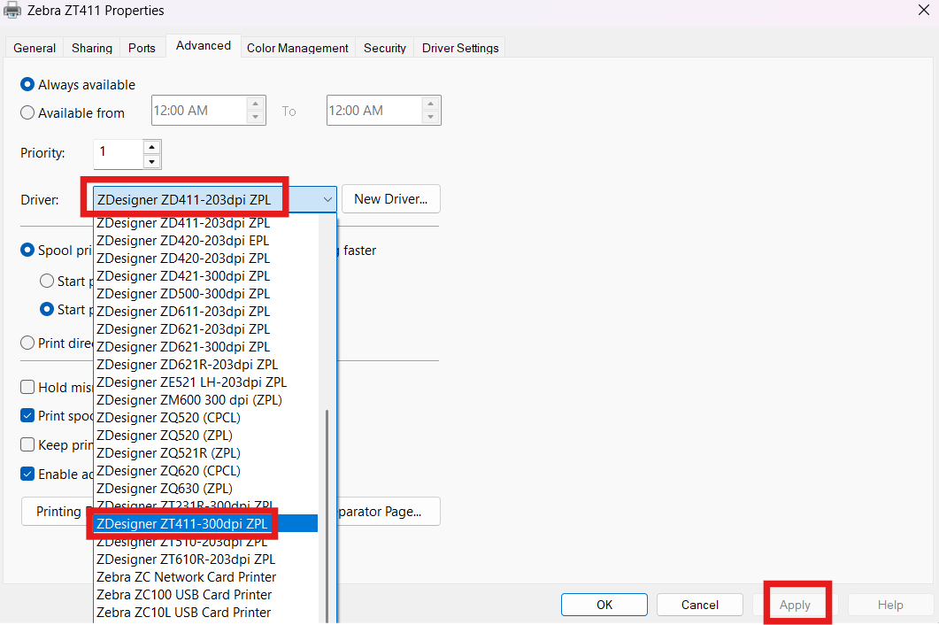Raise Priority with the up arrow
This screenshot has height=625, width=939.
152,148
